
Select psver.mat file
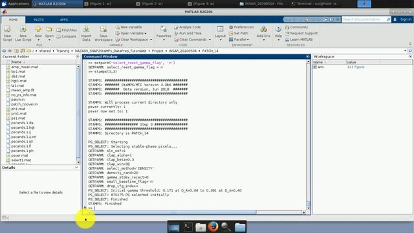19,155
